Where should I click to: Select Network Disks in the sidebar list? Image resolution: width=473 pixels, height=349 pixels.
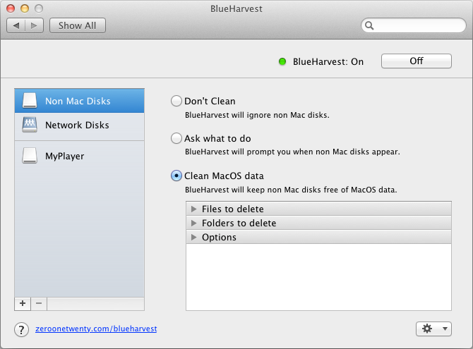click(x=77, y=125)
